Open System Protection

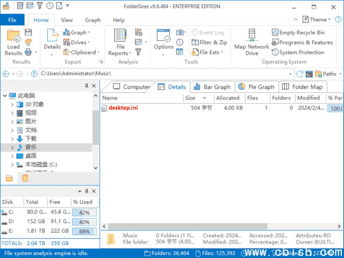coord(298,52)
